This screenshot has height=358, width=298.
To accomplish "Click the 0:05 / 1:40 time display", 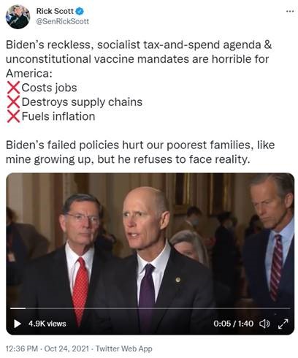I will coord(233,324).
